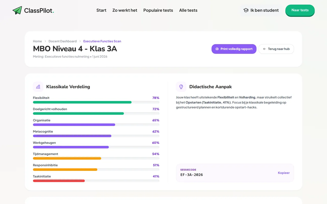The image size is (327, 204).
Task: Click the Responsinhibitie progress bar
Action: [x=96, y=170]
